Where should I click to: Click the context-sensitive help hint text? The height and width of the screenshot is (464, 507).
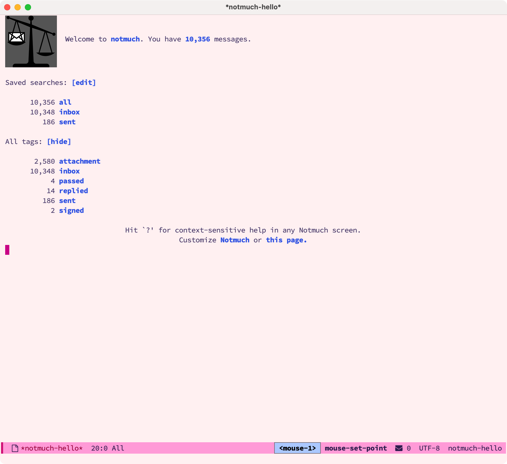[x=243, y=230]
